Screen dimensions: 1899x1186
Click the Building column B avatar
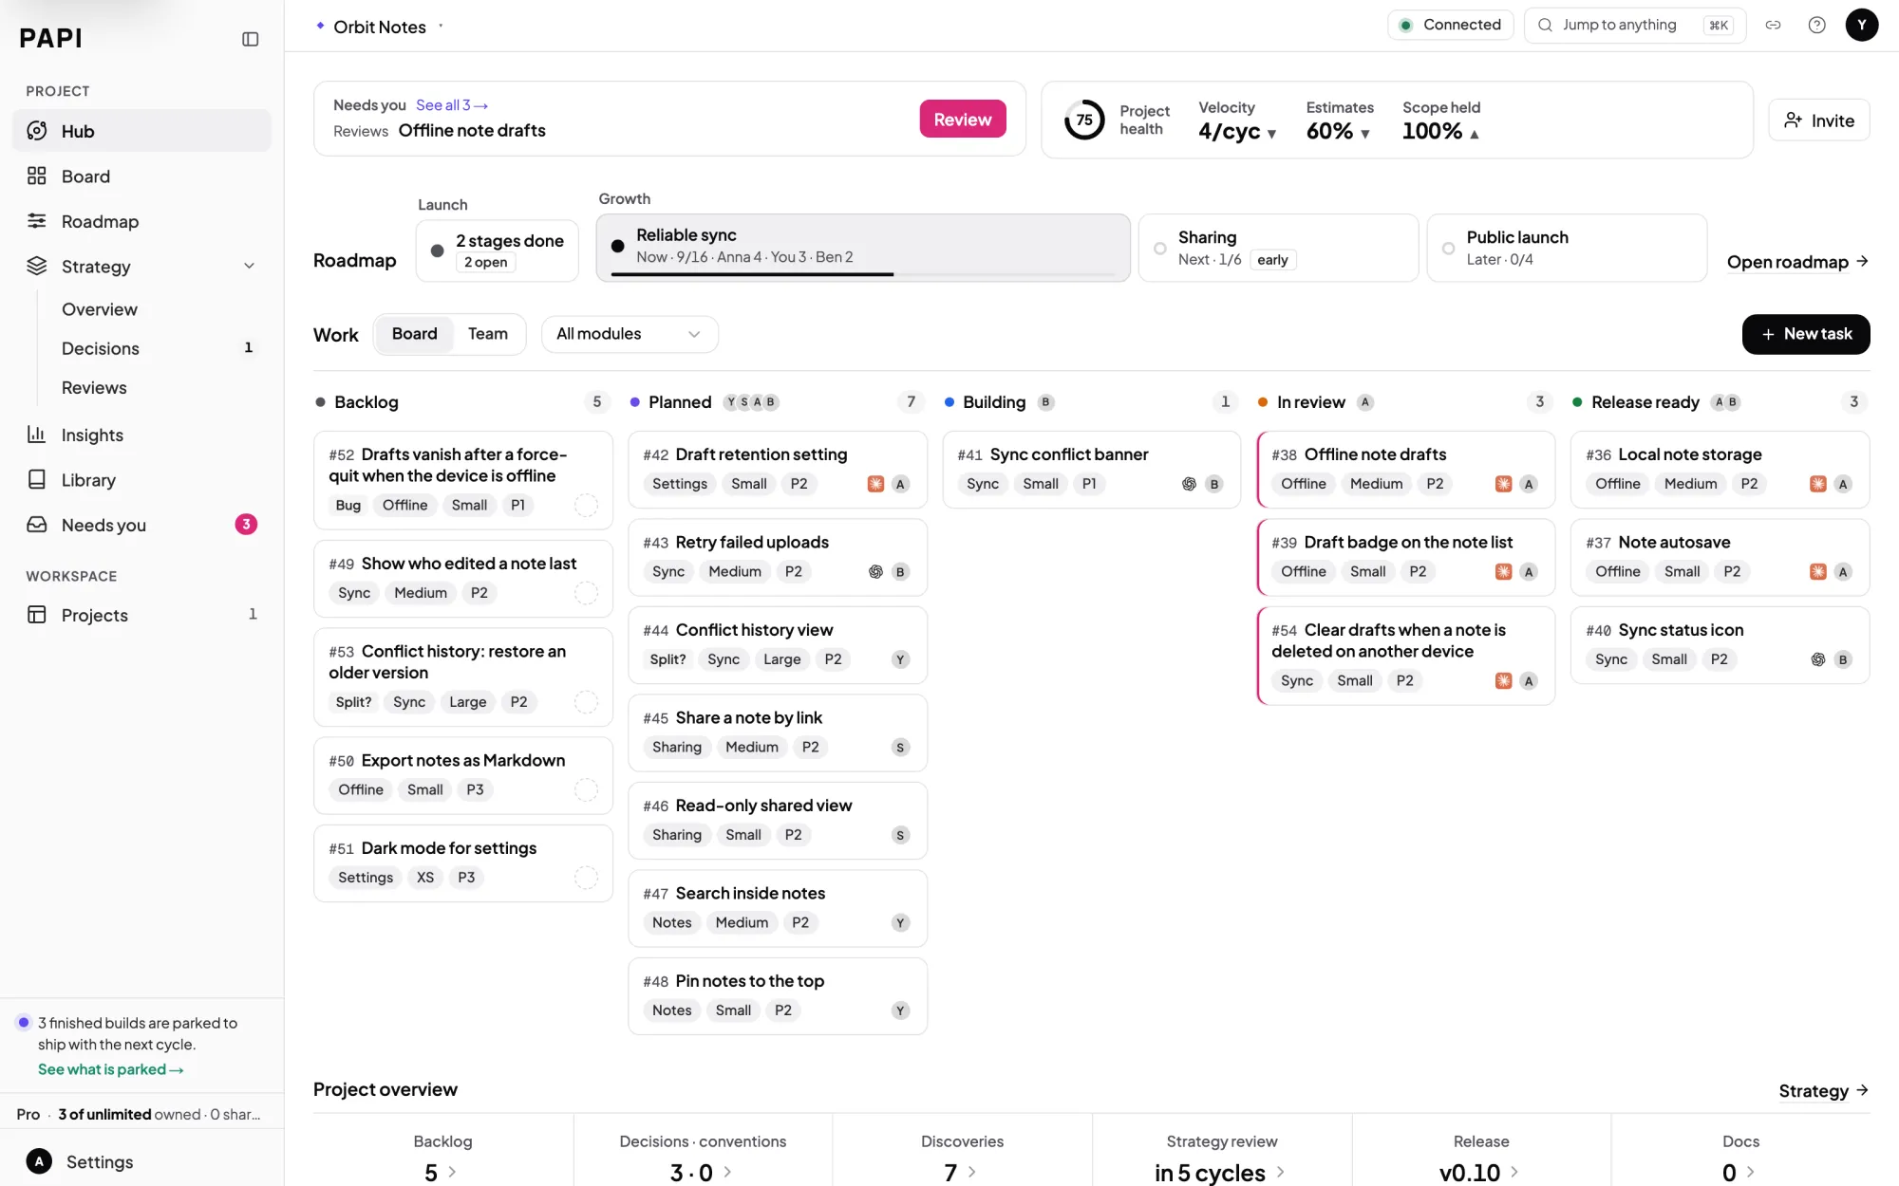pyautogui.click(x=1045, y=402)
